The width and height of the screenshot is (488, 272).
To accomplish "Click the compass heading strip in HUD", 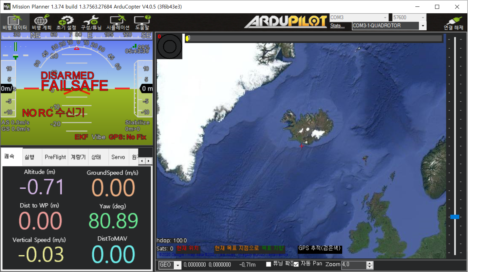I will click(77, 35).
